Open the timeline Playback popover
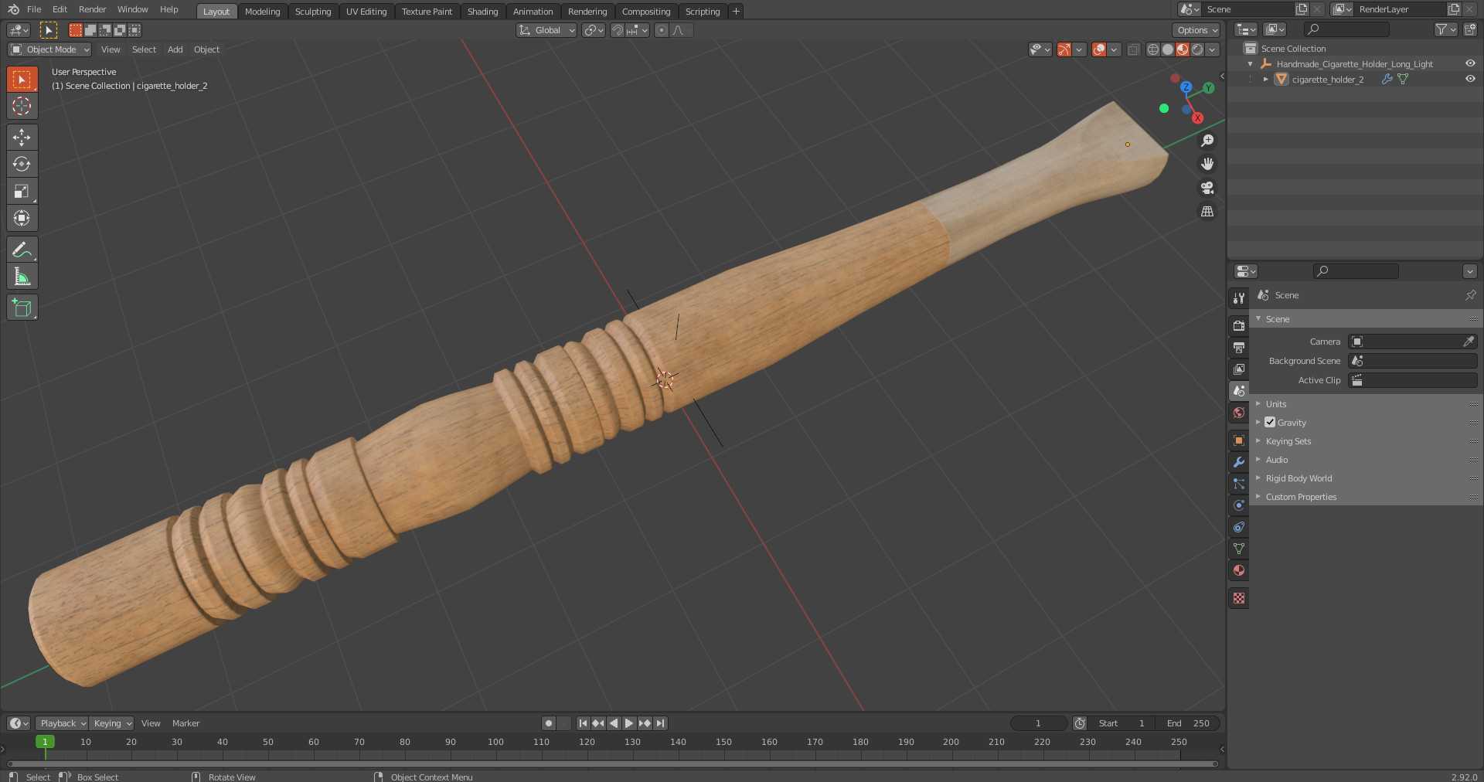1484x782 pixels. click(62, 723)
